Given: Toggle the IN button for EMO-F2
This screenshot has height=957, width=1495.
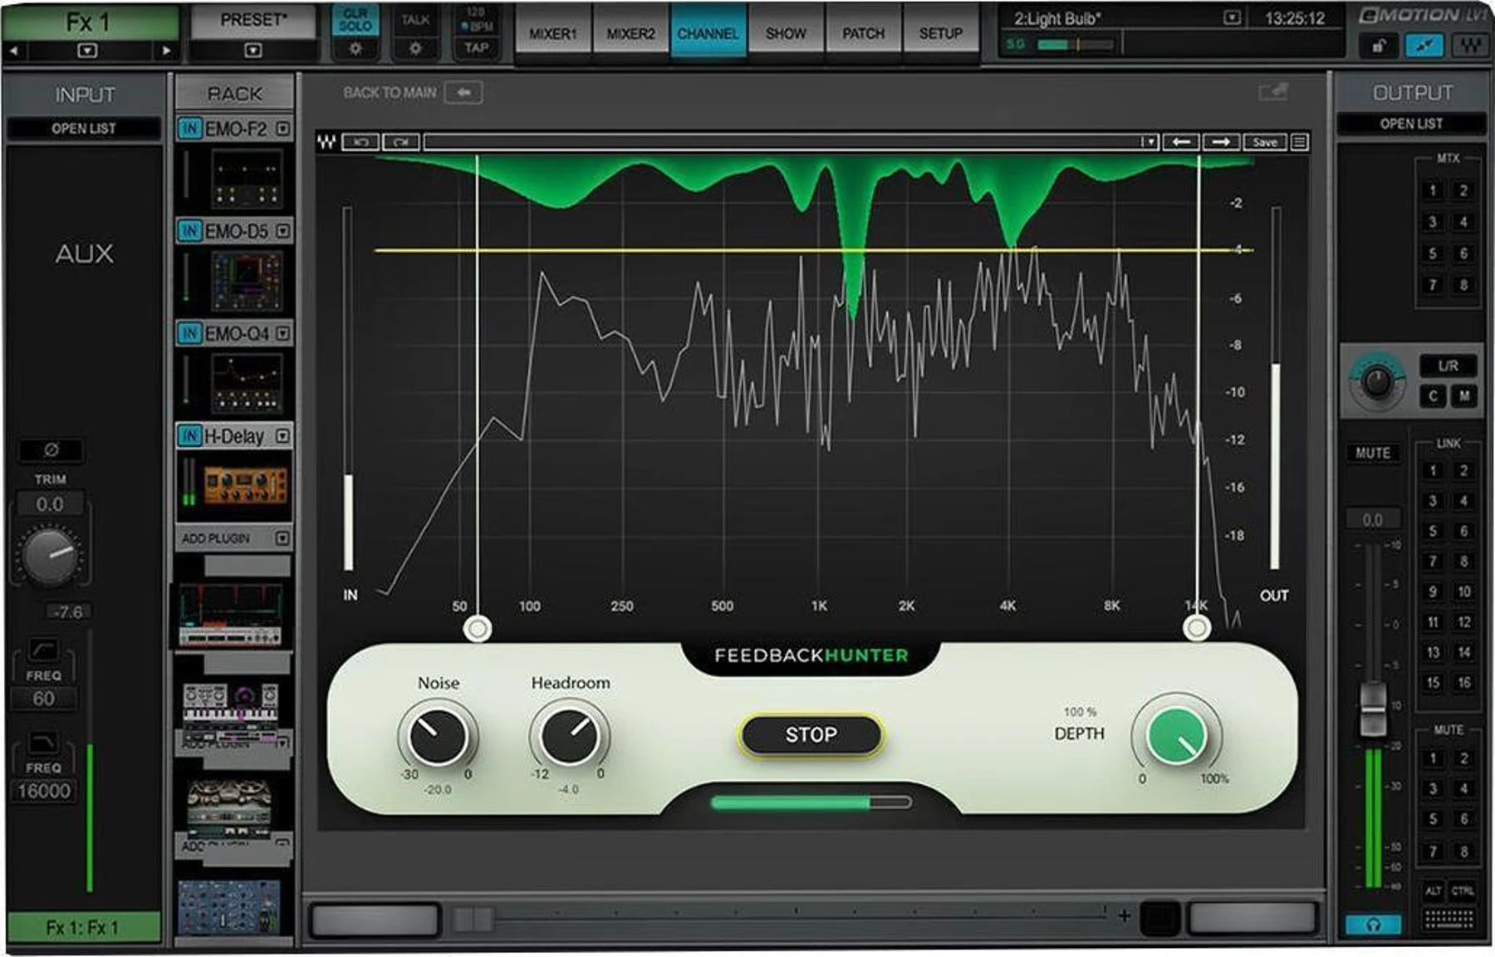Looking at the screenshot, I should coord(190,129).
